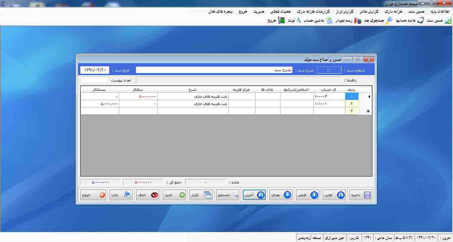Click the کد حساب column header
Screen dimensions: 453x242
[329, 89]
